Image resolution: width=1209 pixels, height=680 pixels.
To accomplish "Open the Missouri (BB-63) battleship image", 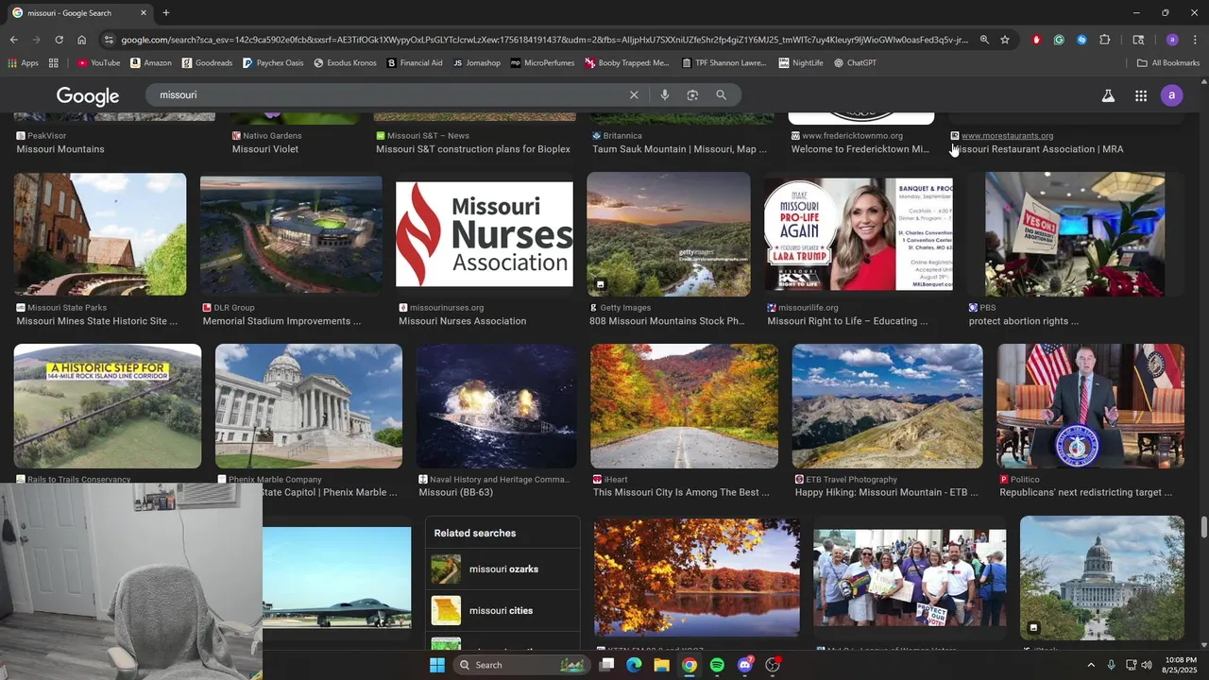I will pyautogui.click(x=496, y=406).
